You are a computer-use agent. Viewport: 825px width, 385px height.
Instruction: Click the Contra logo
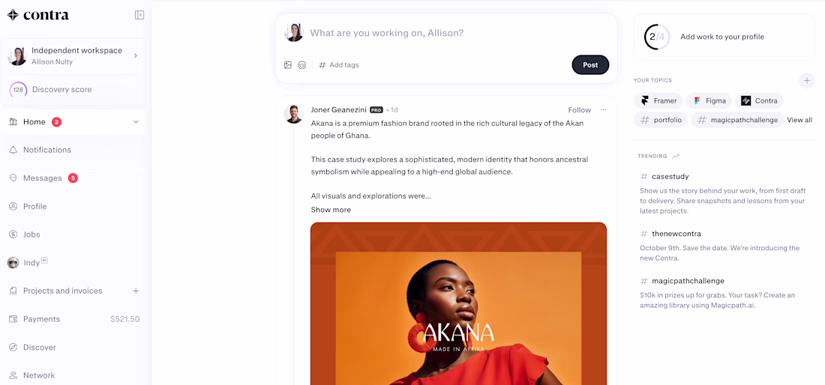coord(38,15)
